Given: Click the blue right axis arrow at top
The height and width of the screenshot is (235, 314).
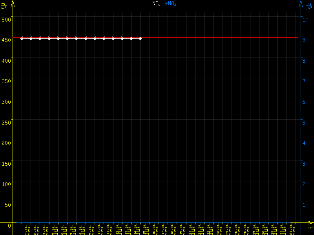Looking at the screenshot, I should point(301,3).
